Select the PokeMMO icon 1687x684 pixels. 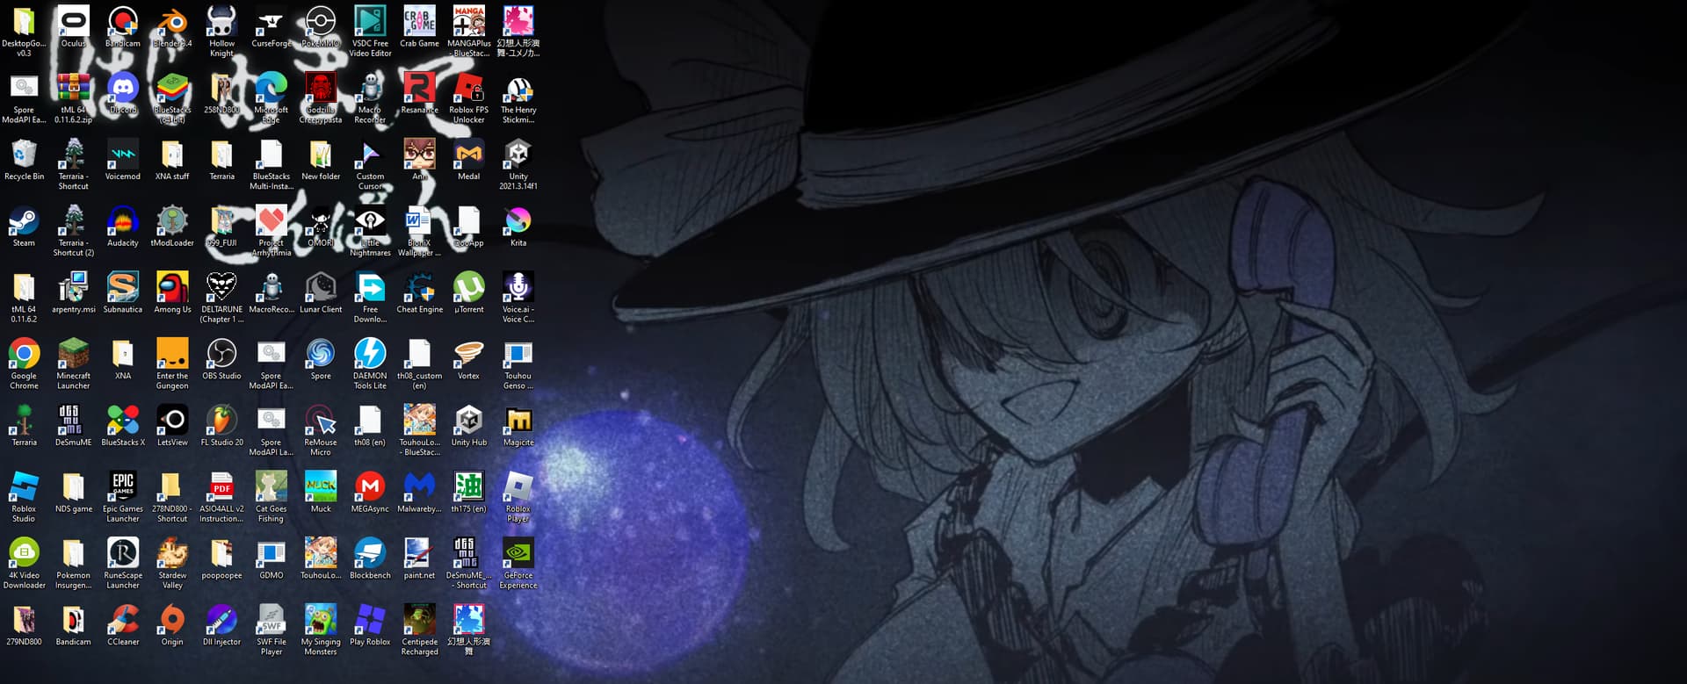[321, 21]
